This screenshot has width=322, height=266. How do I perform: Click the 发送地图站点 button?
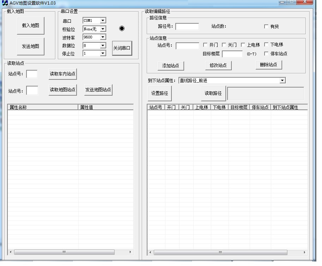(98, 90)
